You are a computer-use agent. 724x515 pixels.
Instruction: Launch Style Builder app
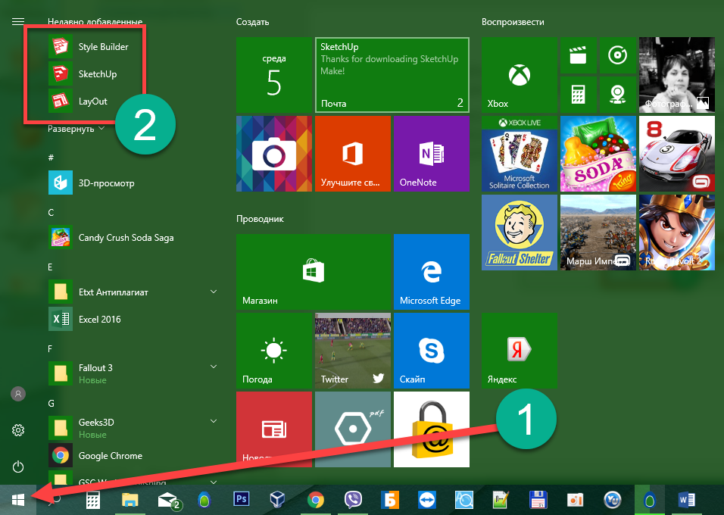[x=103, y=47]
